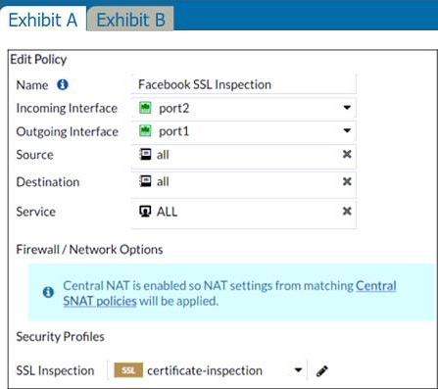Image resolution: width=438 pixels, height=389 pixels.
Task: Click the Central NAT notice info icon
Action: click(48, 292)
